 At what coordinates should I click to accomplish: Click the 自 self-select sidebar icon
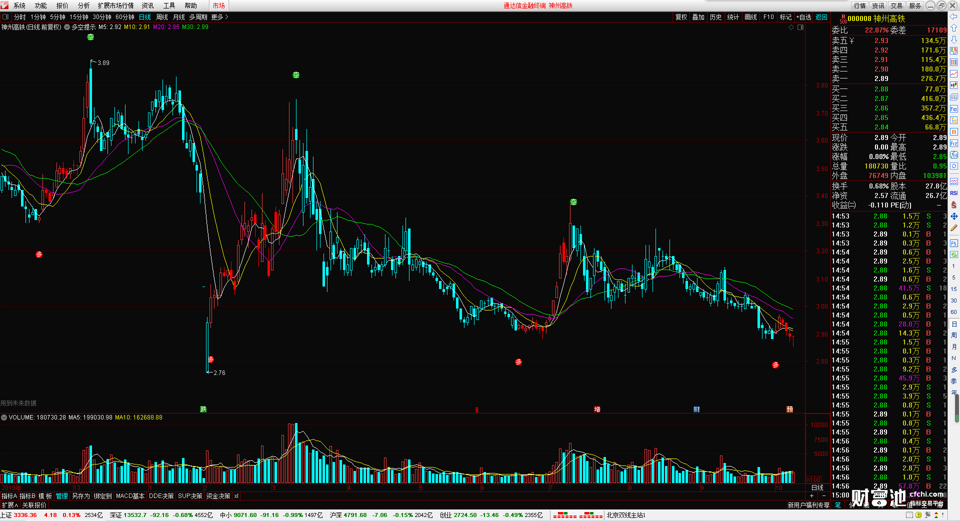point(954,131)
